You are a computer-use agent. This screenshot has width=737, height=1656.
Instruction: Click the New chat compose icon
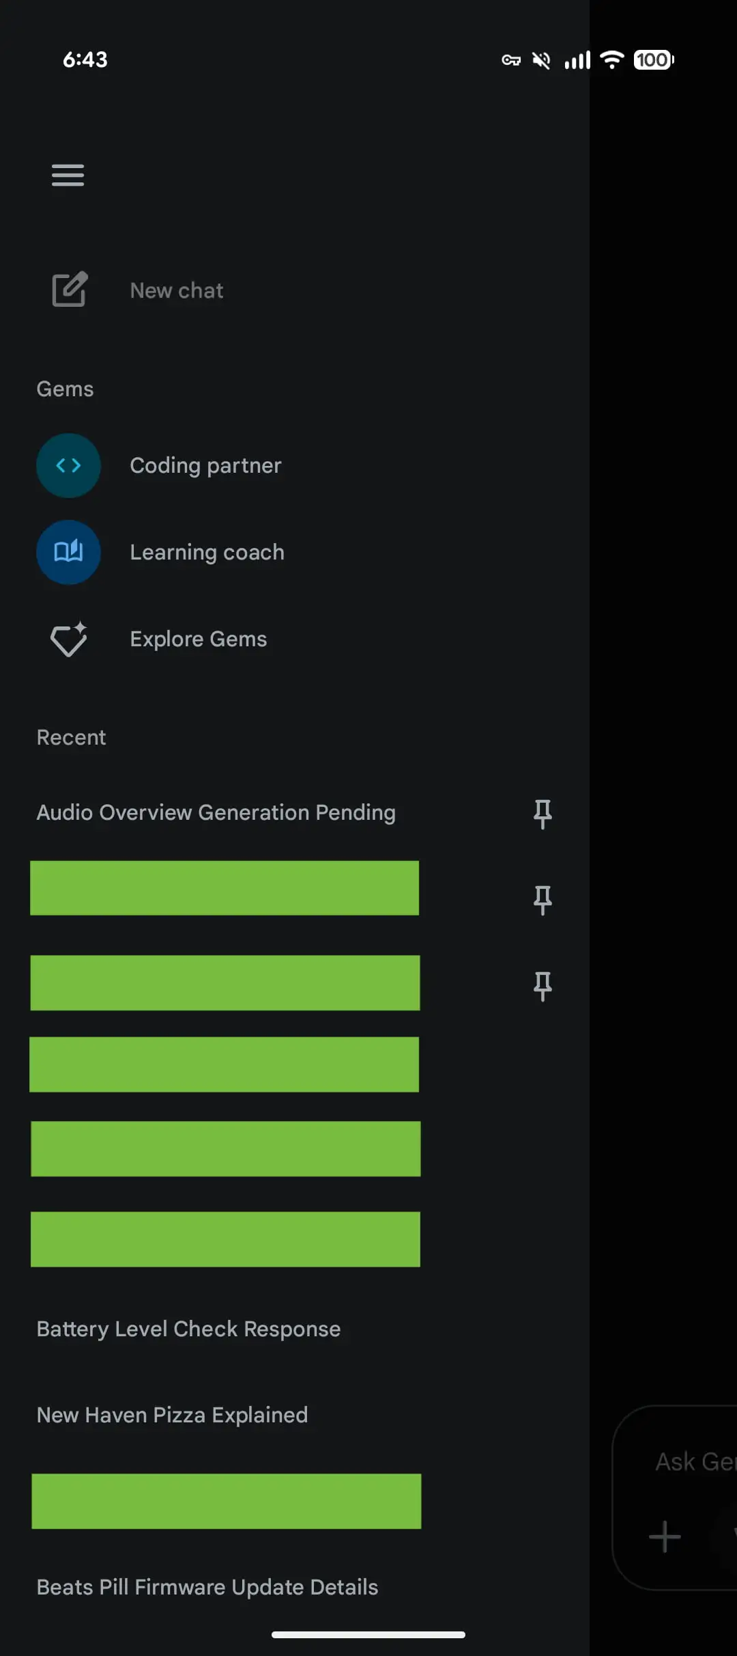69,290
